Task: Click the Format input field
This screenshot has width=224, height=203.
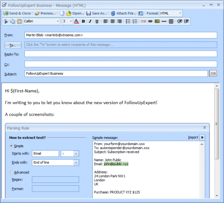Action: click(55, 189)
